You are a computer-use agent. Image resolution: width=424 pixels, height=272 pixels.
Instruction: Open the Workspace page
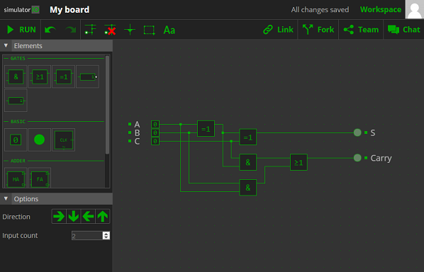(x=381, y=10)
